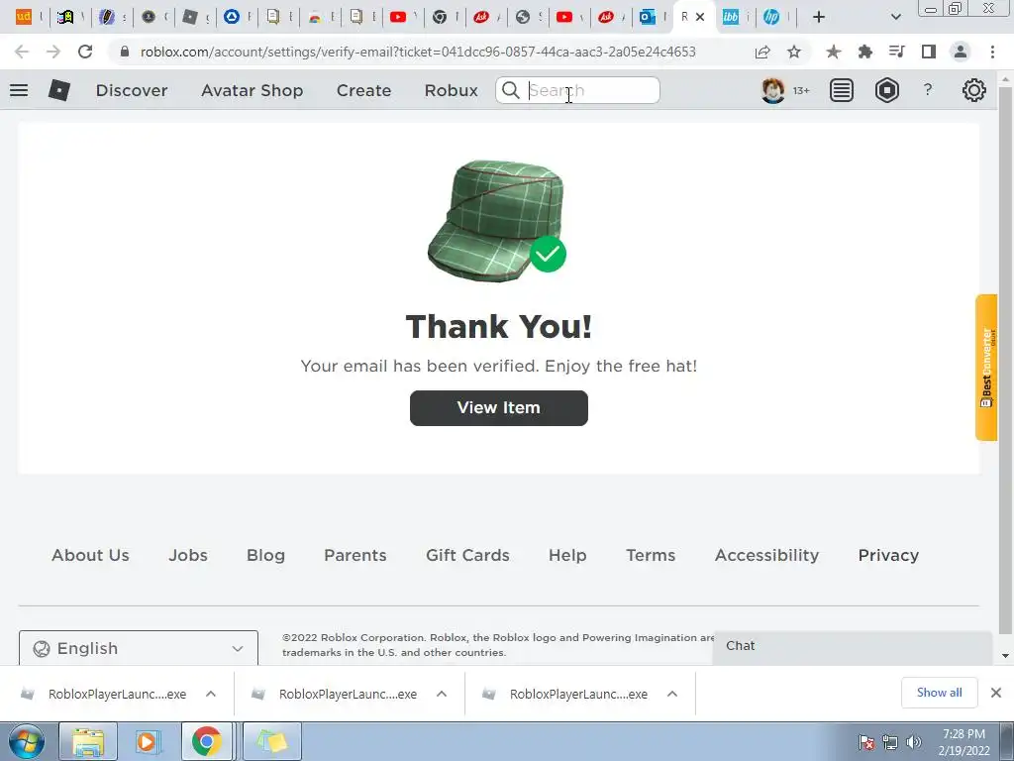Click the green plaid hat image
1014x761 pixels.
[496, 220]
